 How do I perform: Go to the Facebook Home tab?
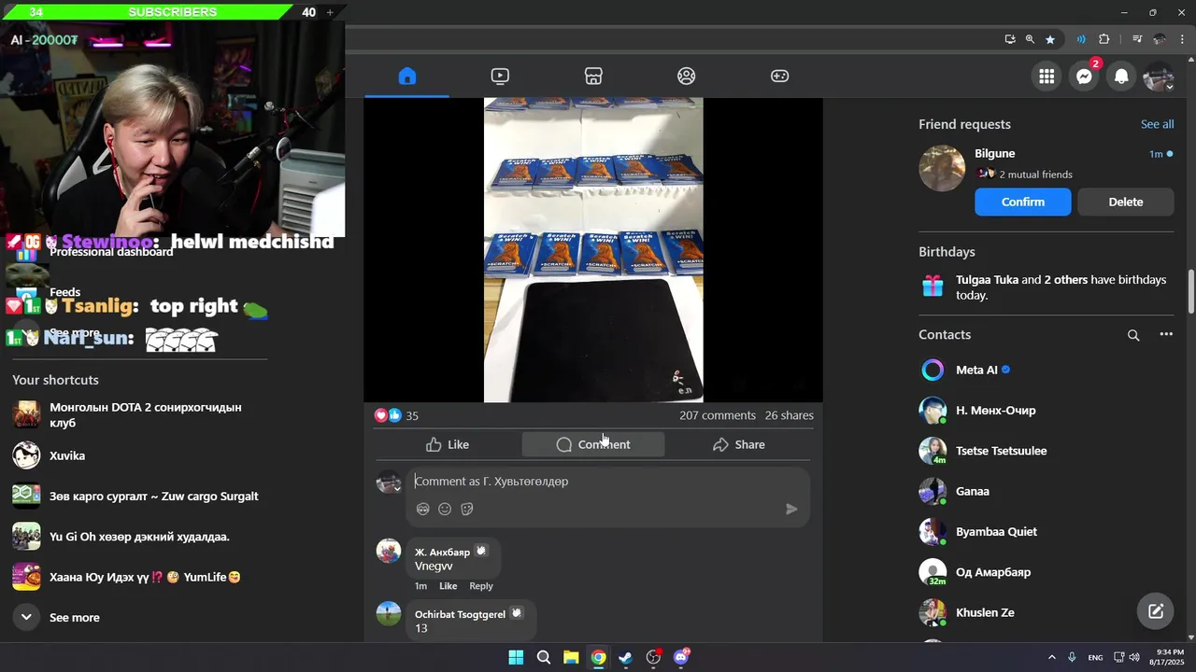pos(406,77)
